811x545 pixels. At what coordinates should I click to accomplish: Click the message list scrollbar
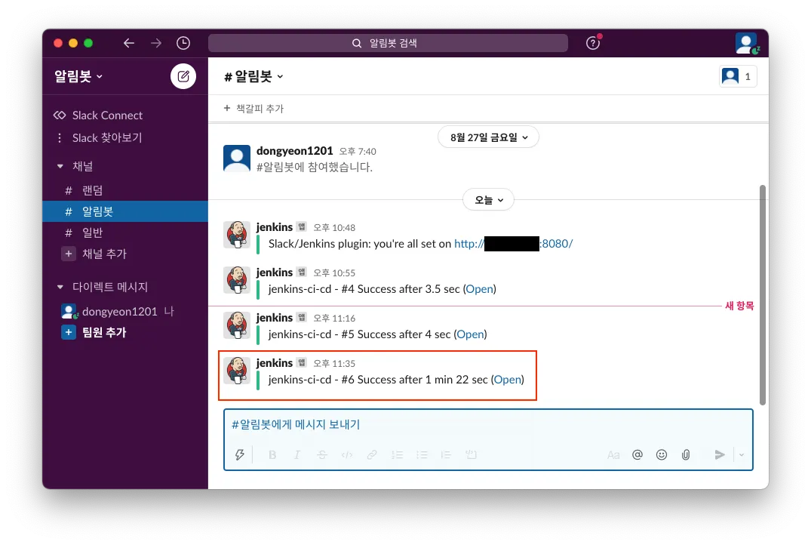click(x=763, y=294)
